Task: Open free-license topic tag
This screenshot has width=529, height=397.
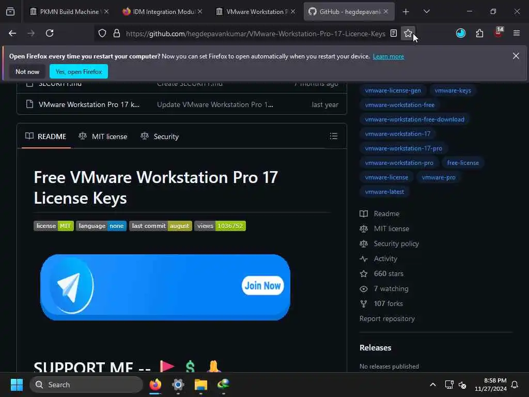Action: pos(463,163)
